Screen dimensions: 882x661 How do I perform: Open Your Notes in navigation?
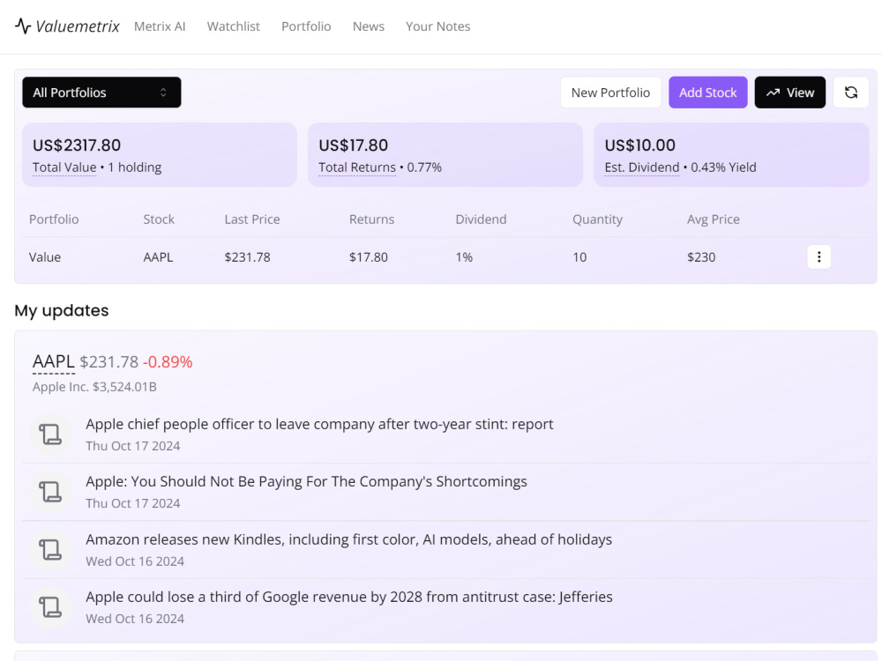pos(437,26)
